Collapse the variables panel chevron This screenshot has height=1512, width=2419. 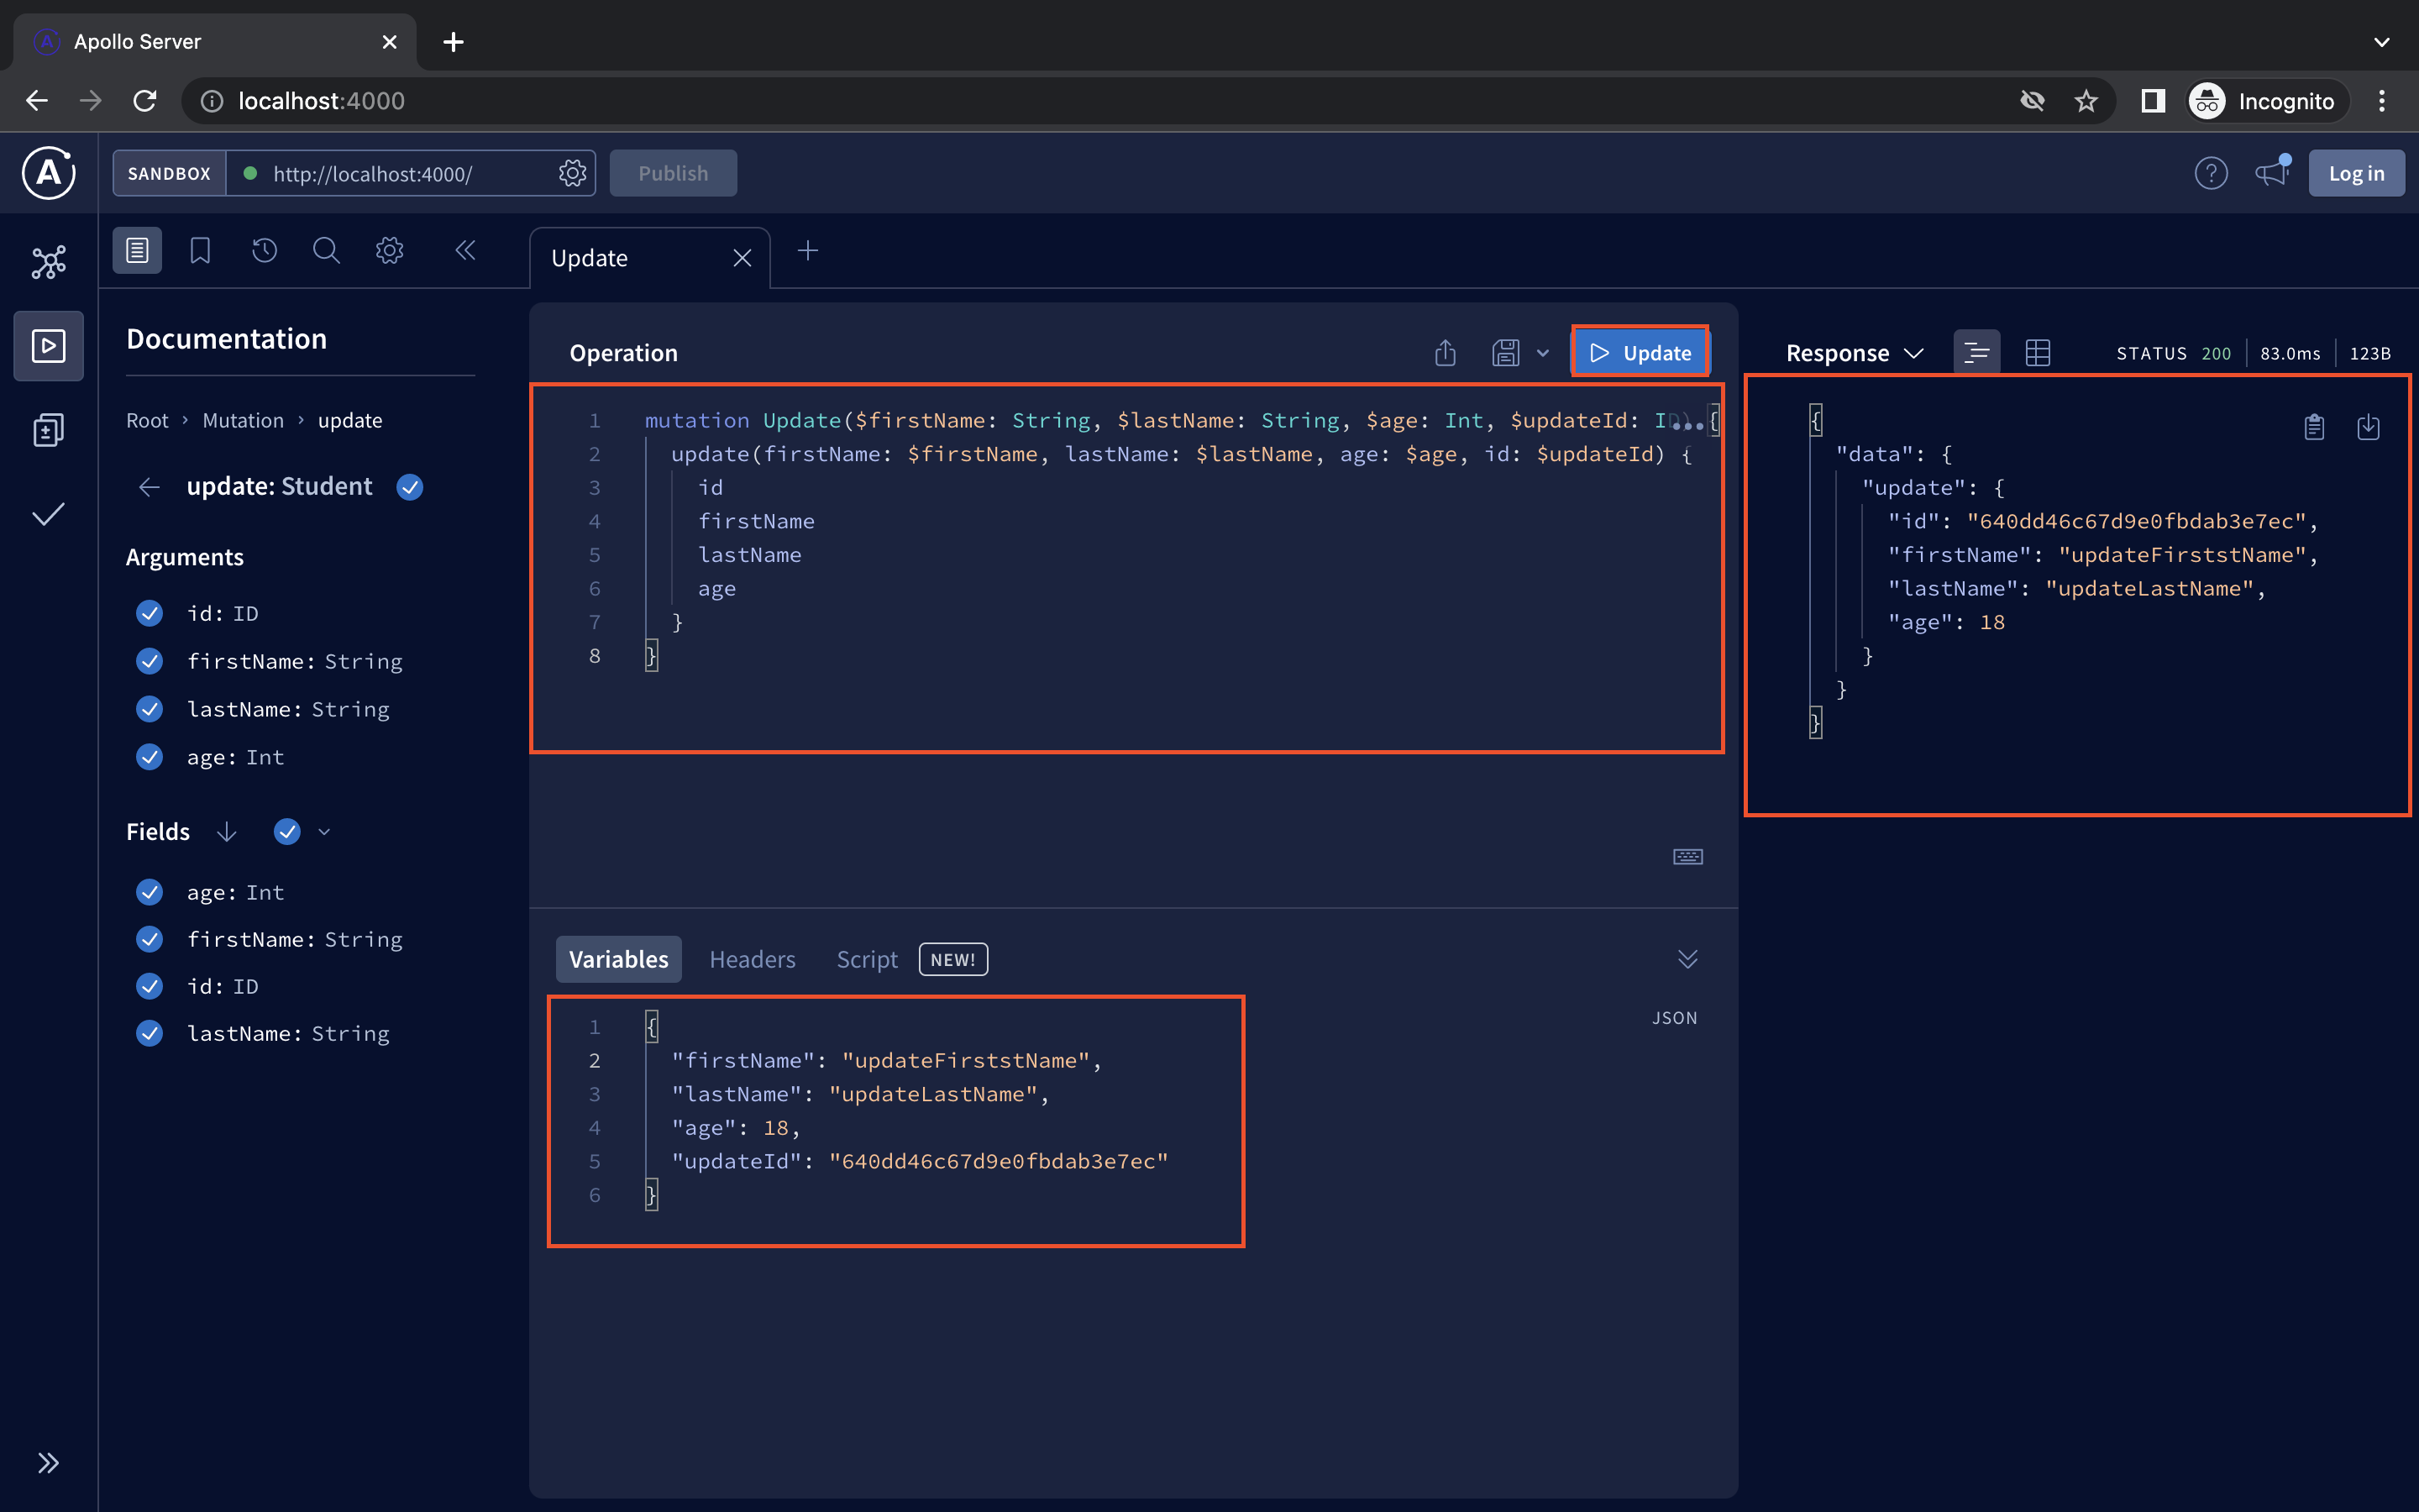click(1688, 959)
